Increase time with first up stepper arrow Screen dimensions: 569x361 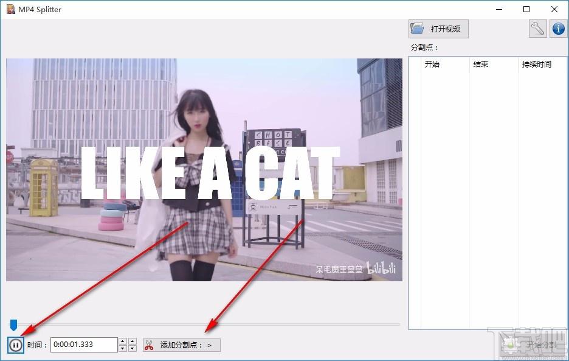pyautogui.click(x=123, y=342)
